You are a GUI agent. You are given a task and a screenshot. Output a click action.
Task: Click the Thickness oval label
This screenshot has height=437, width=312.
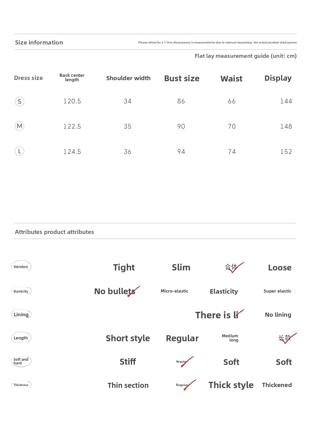pyautogui.click(x=21, y=385)
